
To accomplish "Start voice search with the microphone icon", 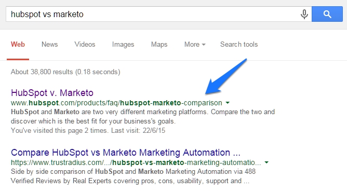I will 304,14.
